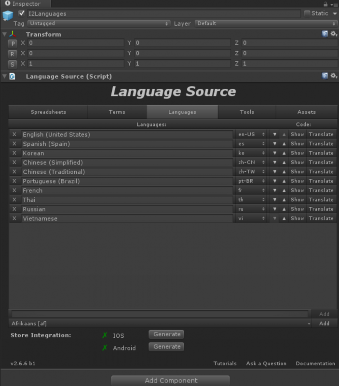Click the Inspector lock icon
Image resolution: width=339 pixels, height=386 pixels.
click(x=326, y=4)
